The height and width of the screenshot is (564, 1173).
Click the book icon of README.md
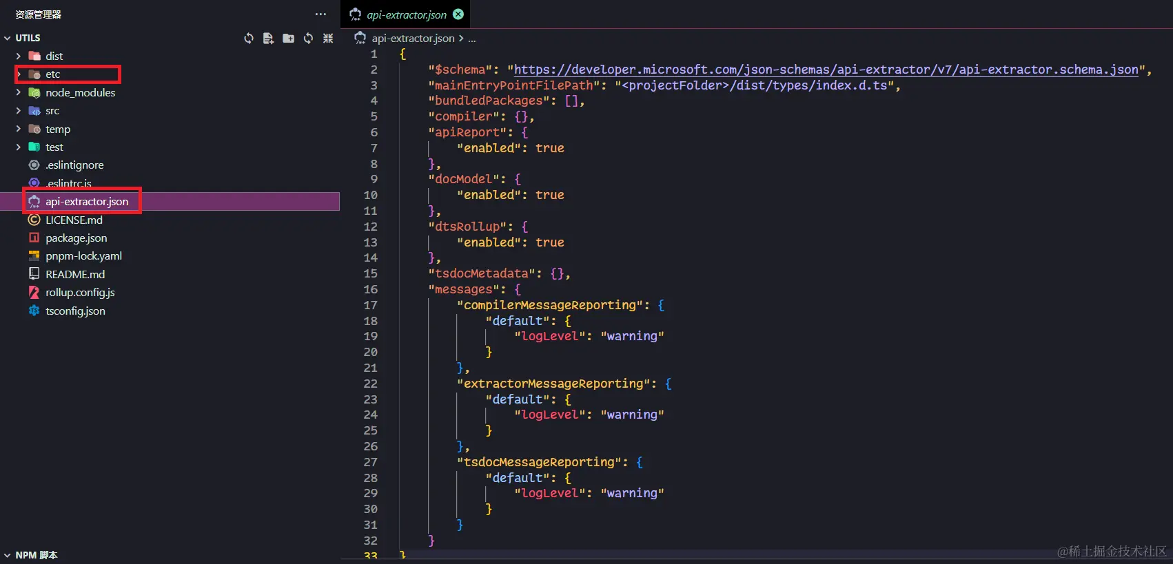click(x=34, y=274)
